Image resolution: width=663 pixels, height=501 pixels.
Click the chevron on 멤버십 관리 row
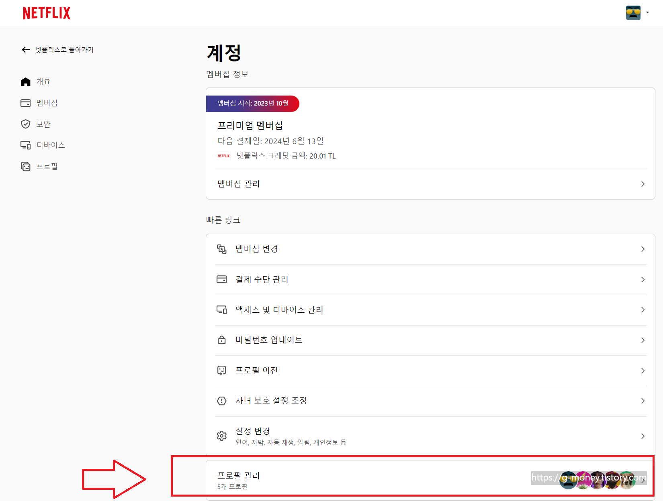pos(643,184)
